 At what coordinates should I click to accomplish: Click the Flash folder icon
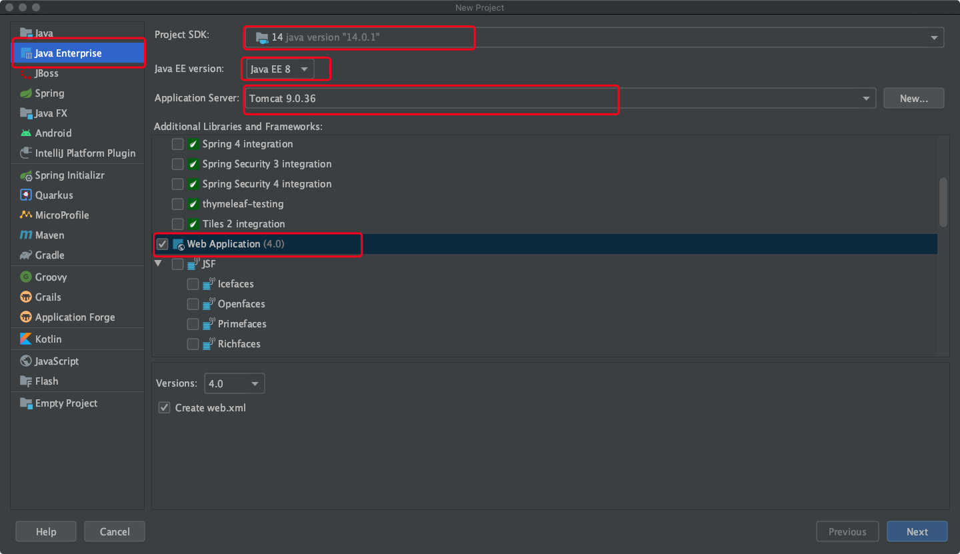pyautogui.click(x=26, y=381)
